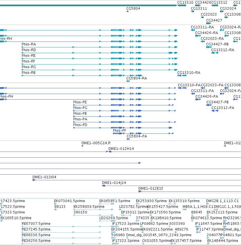Select the CG34427-PB protein label
The image size is (241, 245).
coord(217,102)
